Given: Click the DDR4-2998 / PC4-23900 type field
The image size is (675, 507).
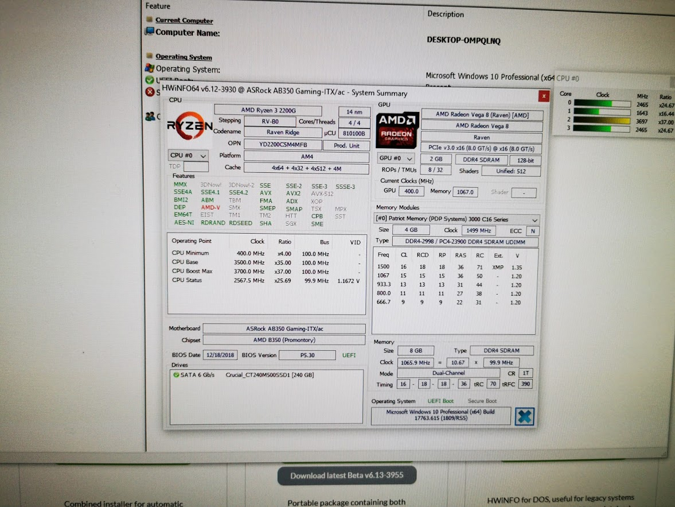Looking at the screenshot, I should click(465, 242).
